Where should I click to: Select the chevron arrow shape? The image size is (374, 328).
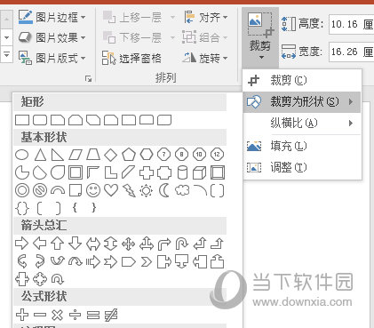point(147,261)
